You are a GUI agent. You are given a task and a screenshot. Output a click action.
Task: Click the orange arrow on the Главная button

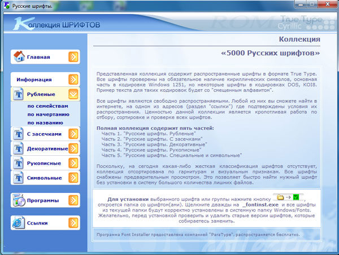click(x=73, y=57)
